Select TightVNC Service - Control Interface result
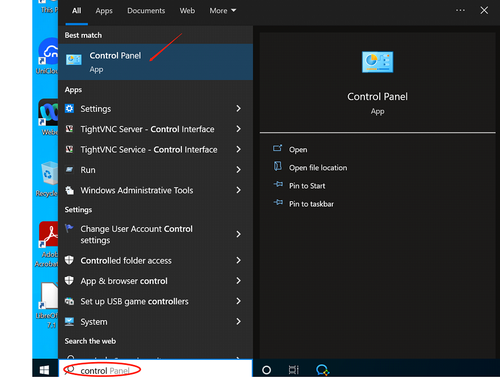500x387 pixels. click(x=149, y=150)
